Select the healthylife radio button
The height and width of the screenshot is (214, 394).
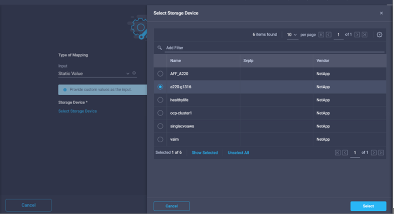point(160,100)
